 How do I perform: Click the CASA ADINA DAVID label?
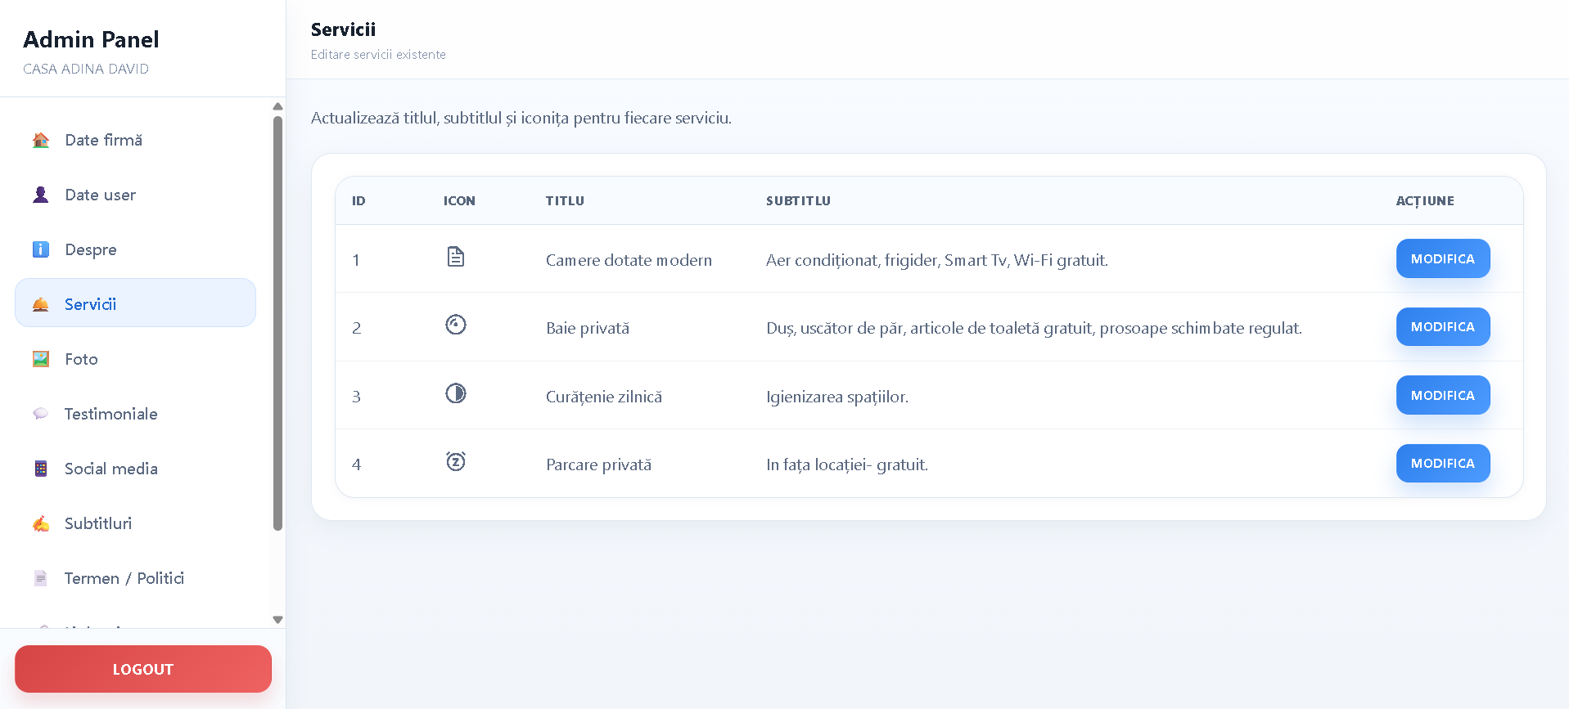pyautogui.click(x=86, y=69)
